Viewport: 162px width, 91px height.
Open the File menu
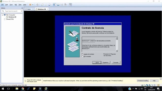click(x=2, y=5)
